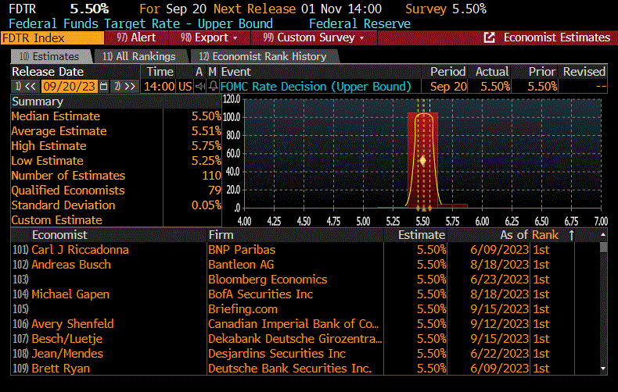Open Brett Ryan row
This screenshot has height=392, width=618.
tap(305, 369)
